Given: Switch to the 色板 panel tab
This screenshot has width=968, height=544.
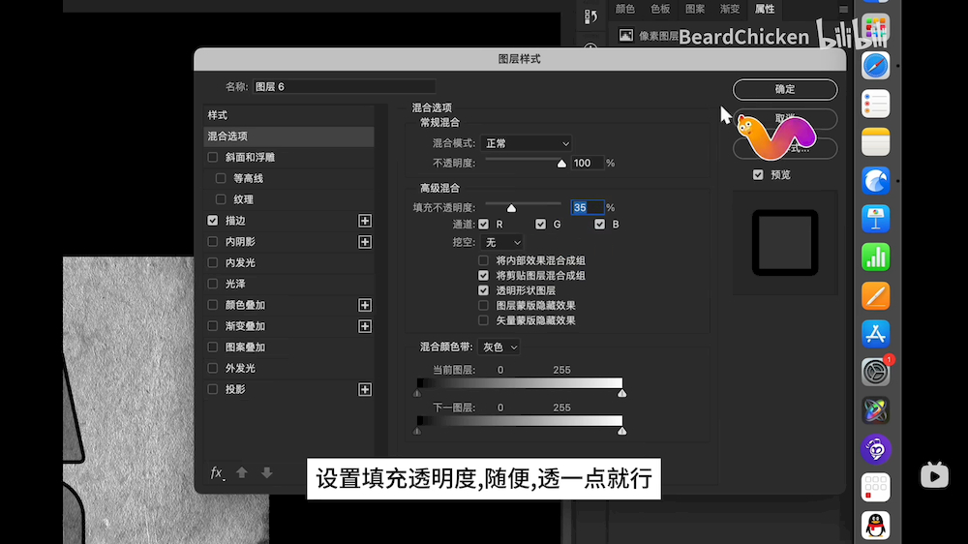Looking at the screenshot, I should [x=660, y=10].
